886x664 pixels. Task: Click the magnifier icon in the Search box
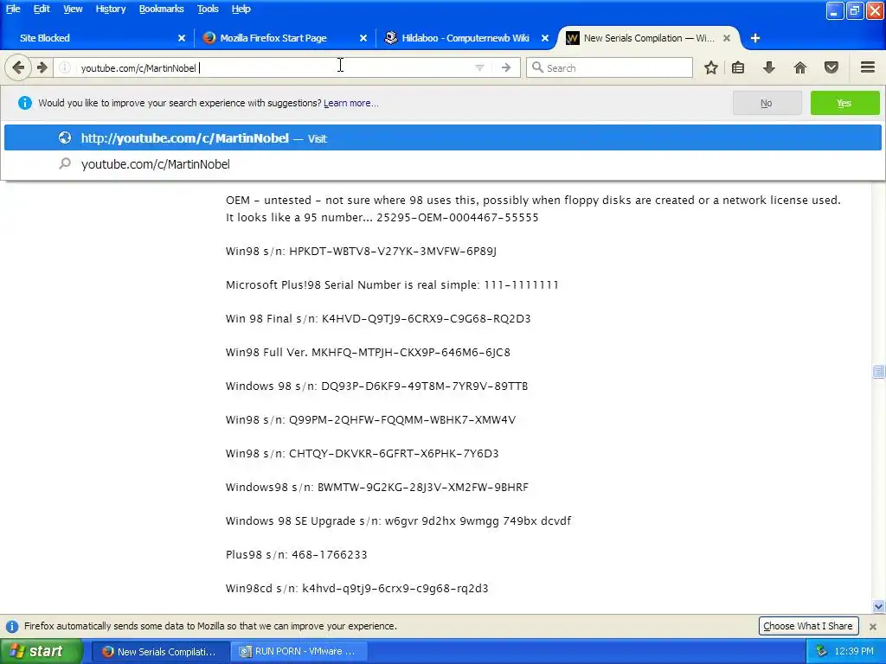537,67
